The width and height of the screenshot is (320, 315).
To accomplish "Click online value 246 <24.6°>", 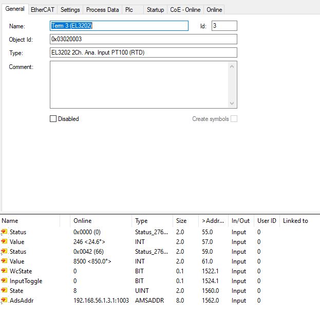I will 89,242.
